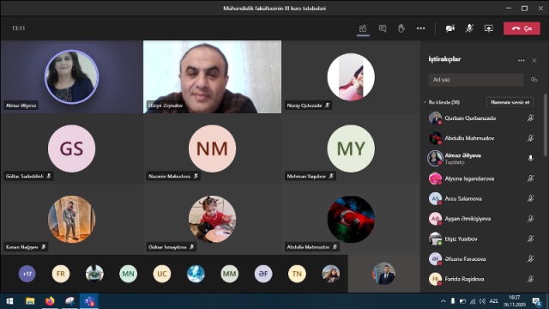Select Abdulla Mahmudov flag avatar tile
This screenshot has height=309, width=549.
[351, 220]
